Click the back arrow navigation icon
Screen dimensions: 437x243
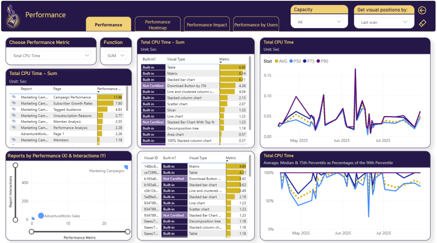point(422,11)
